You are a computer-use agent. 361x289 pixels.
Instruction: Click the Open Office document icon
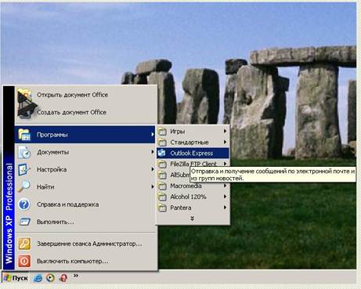click(24, 95)
